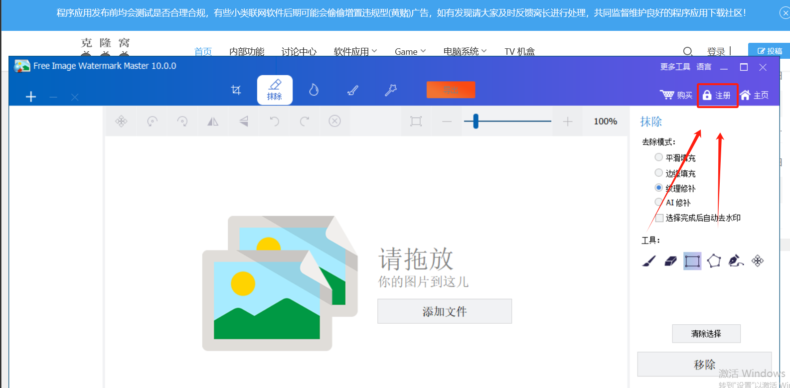Open 语言 language menu
790x388 pixels.
[704, 67]
